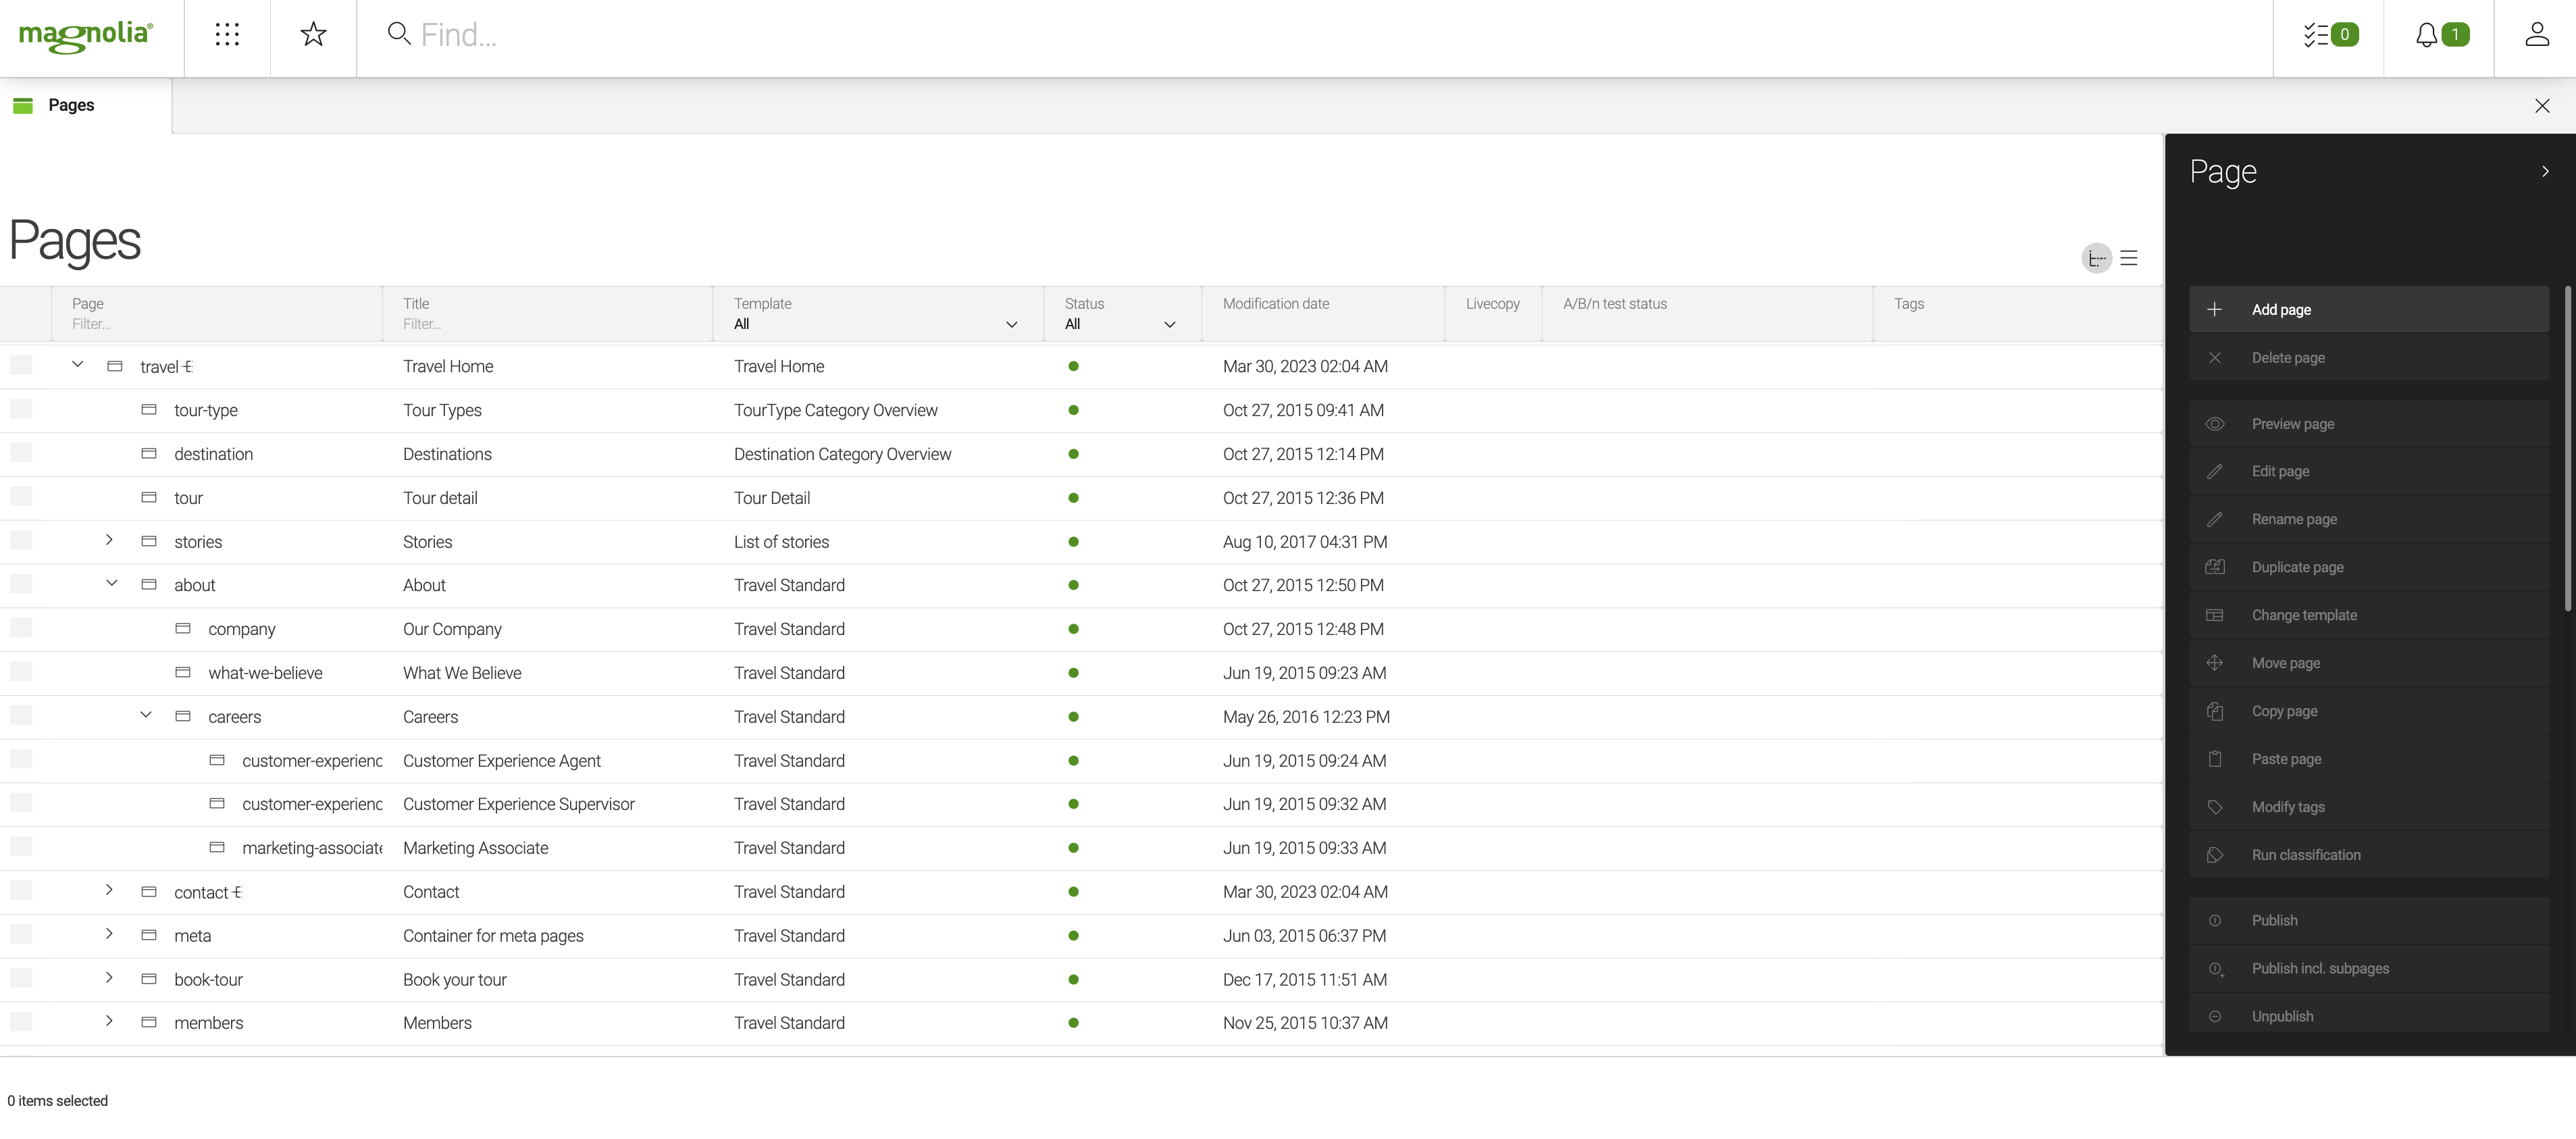Click the Add page button
This screenshot has height=1139, width=2576.
(2369, 310)
